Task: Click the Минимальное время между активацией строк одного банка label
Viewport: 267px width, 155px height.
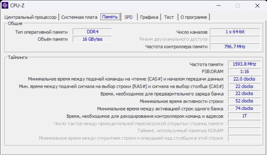Action: click(x=160, y=109)
